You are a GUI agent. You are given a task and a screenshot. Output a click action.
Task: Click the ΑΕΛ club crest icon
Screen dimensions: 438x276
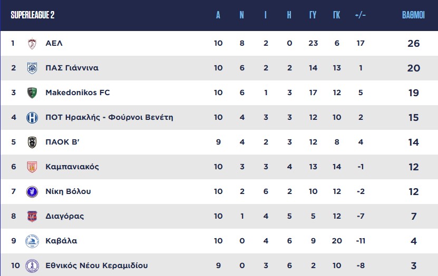[x=32, y=44]
